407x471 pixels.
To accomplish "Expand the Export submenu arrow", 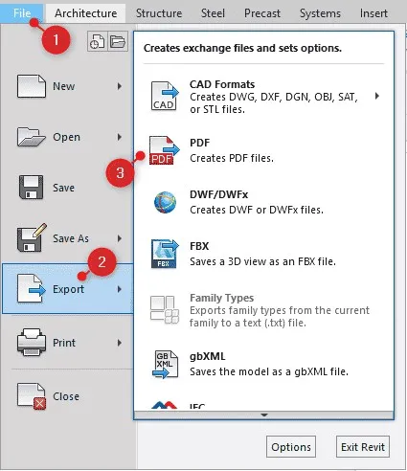I will pyautogui.click(x=120, y=289).
